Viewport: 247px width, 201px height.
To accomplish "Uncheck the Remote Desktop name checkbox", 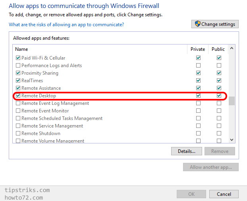I will point(18,96).
